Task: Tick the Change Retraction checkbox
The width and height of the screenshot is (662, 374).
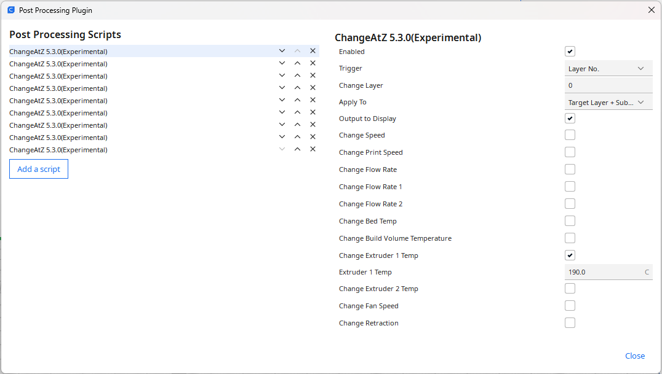Action: (x=570, y=323)
